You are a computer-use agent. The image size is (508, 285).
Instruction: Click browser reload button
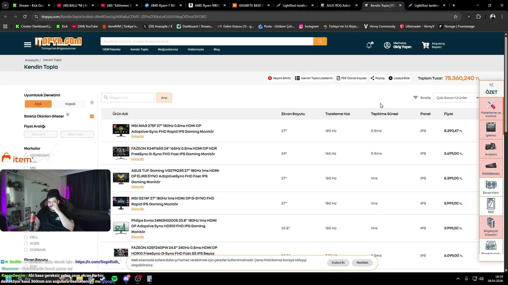tap(25, 17)
